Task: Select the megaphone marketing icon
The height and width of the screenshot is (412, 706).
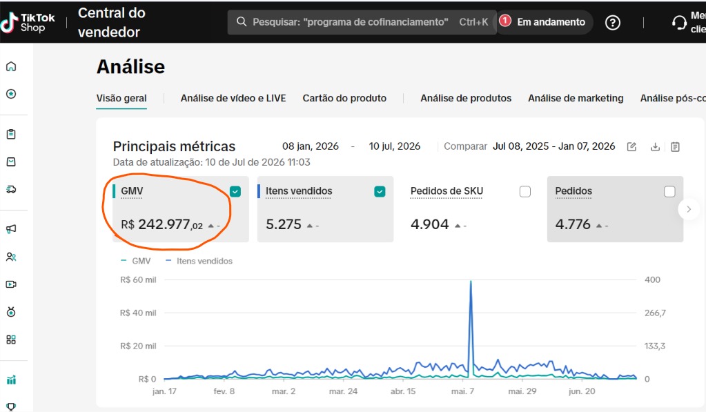Action: tap(11, 228)
